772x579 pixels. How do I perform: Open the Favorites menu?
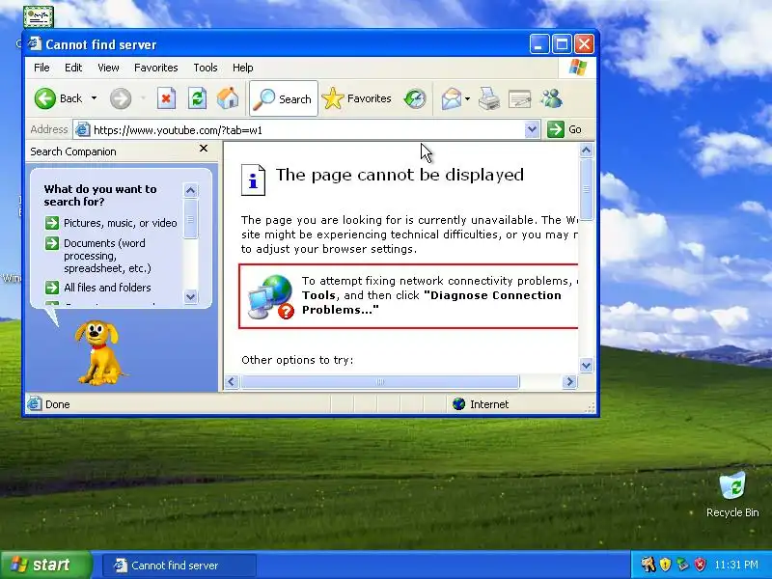pos(155,68)
